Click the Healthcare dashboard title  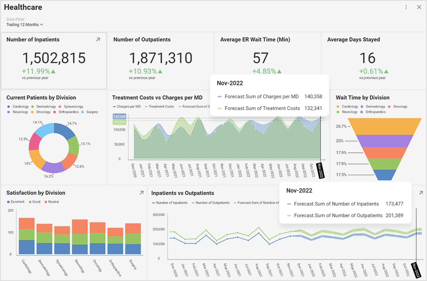pos(23,7)
